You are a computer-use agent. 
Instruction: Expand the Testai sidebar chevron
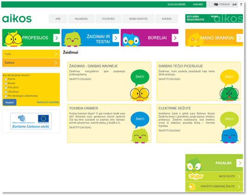[56, 54]
